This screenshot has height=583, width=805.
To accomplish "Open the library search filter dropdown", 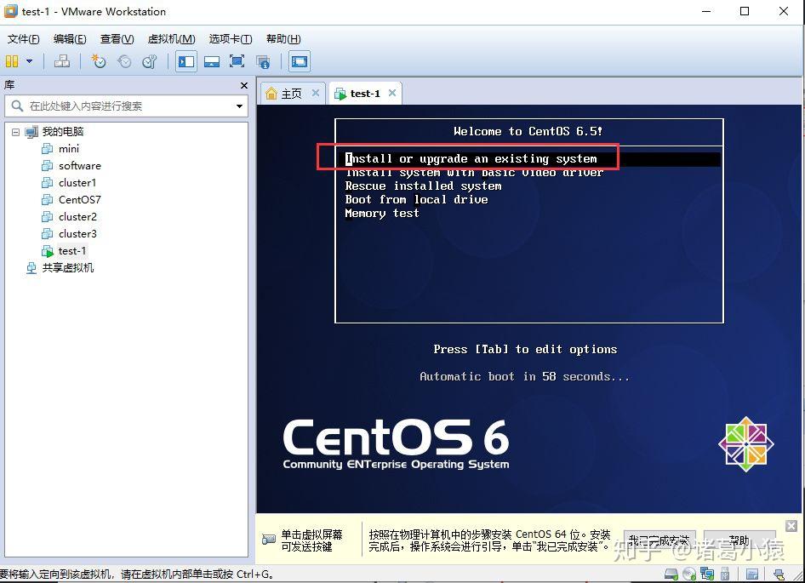I will tap(239, 106).
